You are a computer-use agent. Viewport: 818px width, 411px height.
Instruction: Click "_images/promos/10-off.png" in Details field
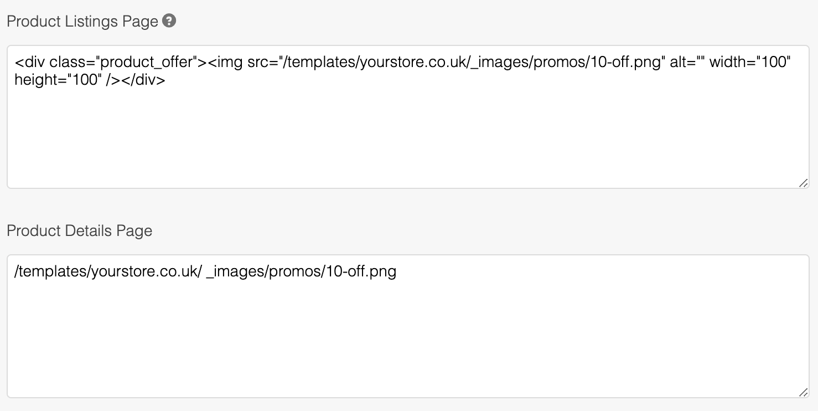coord(301,272)
